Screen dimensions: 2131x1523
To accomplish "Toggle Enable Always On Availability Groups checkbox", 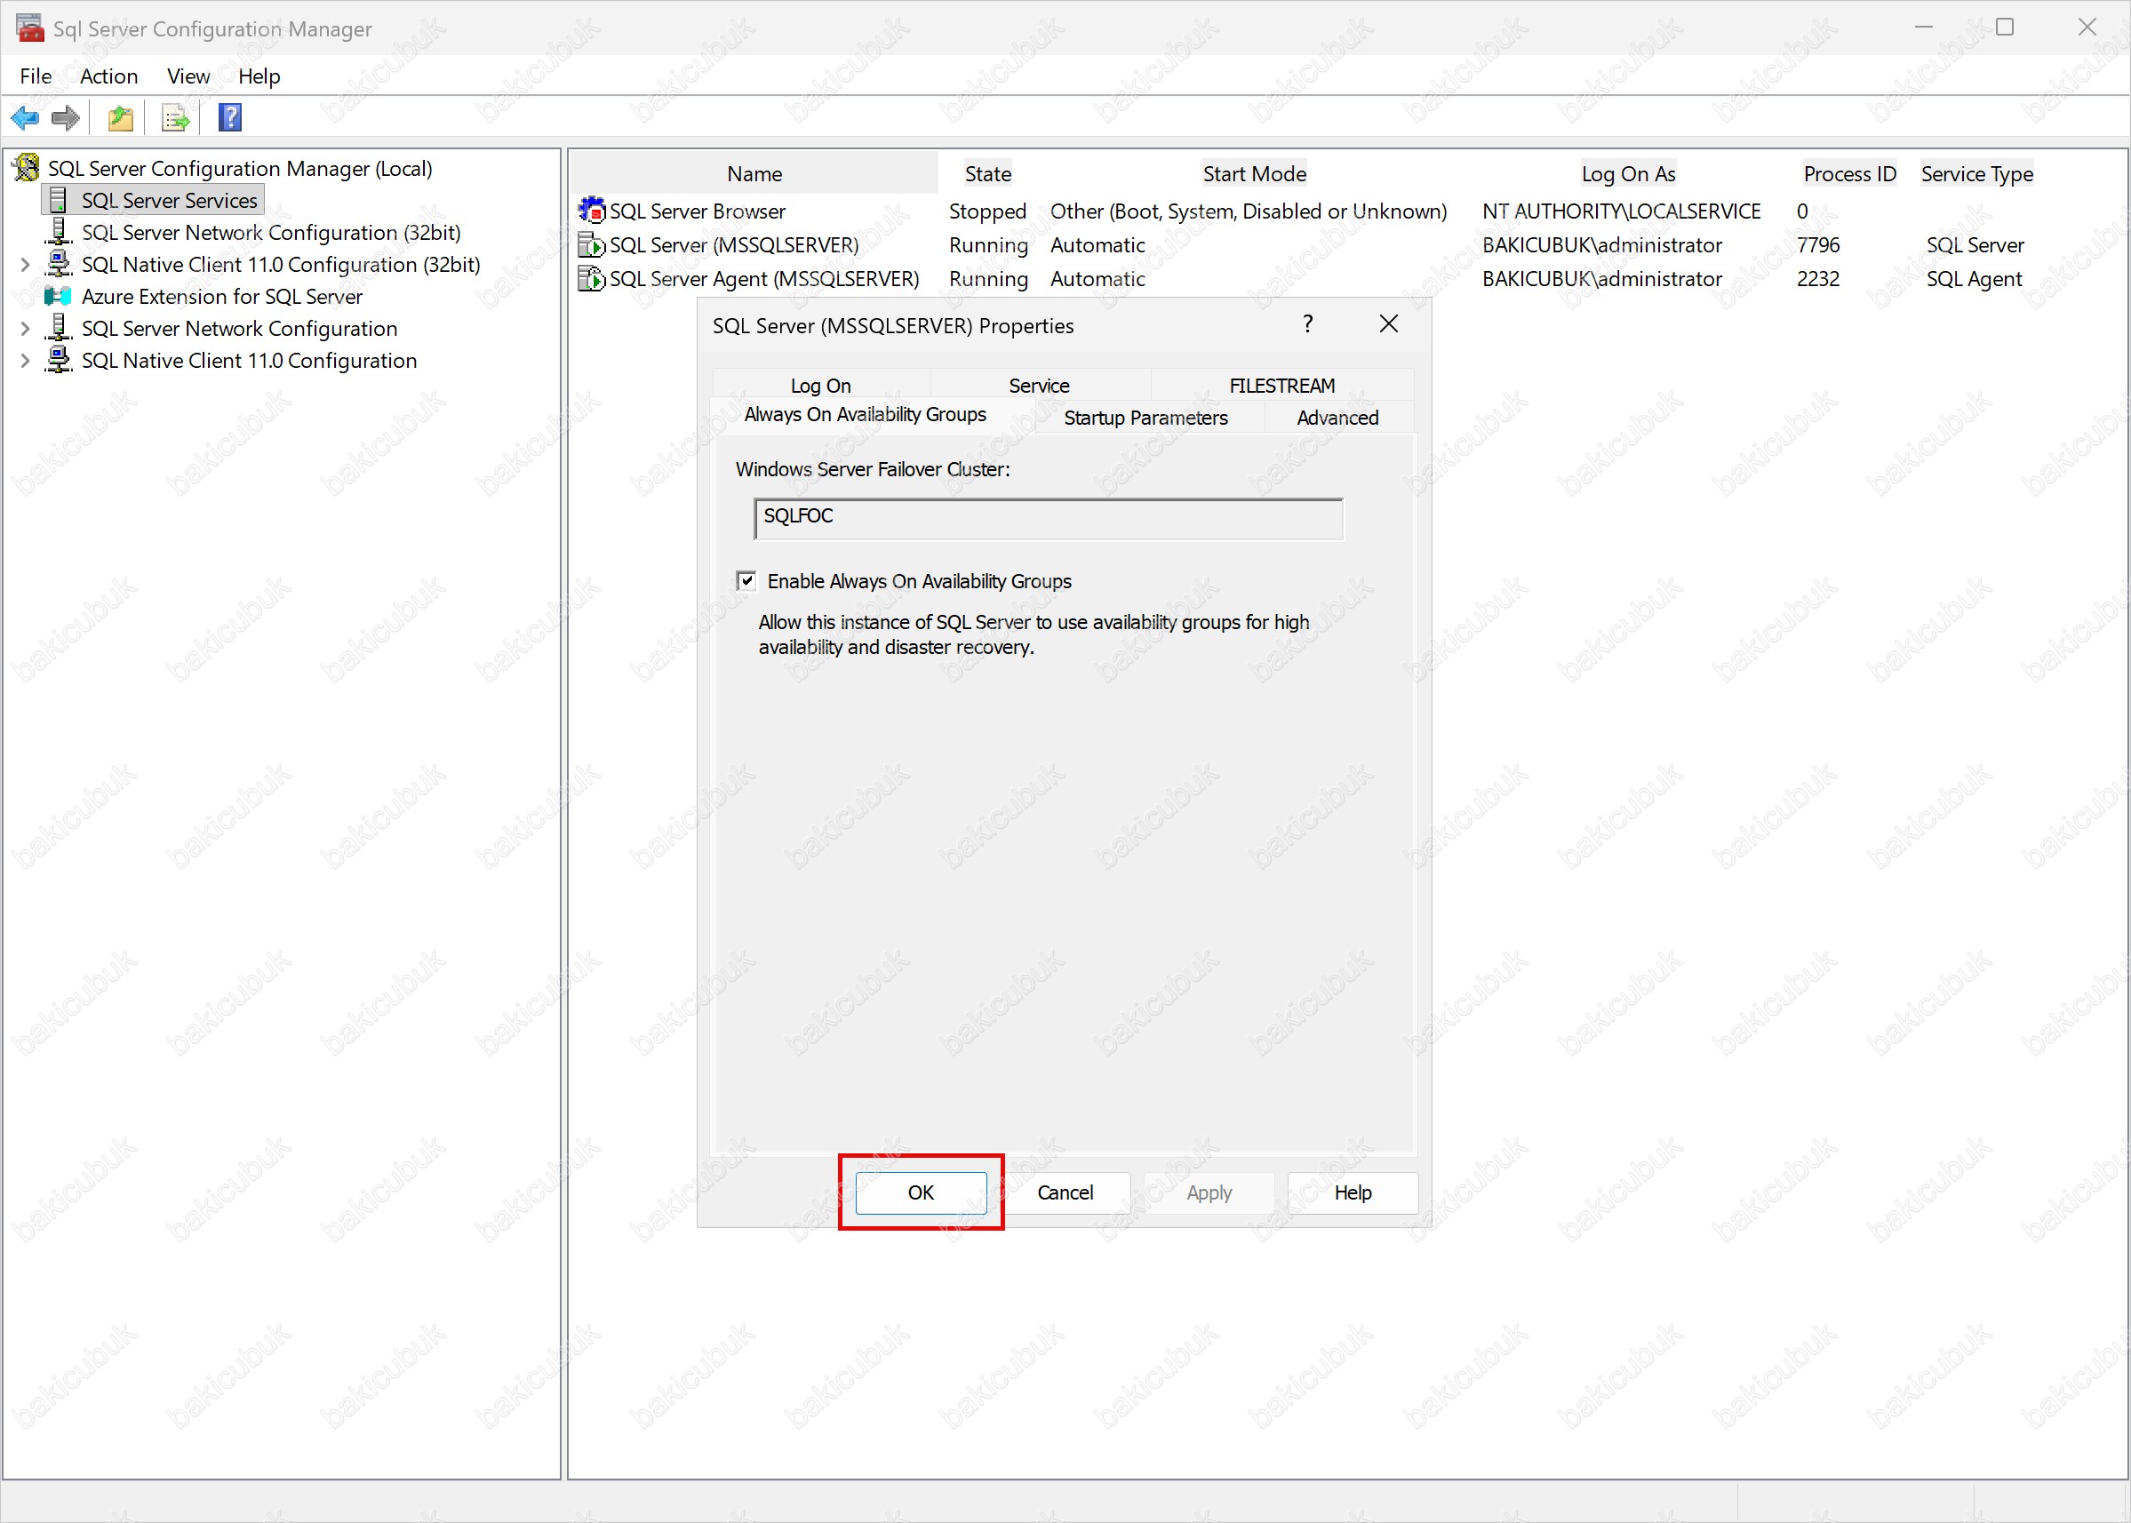I will 746,580.
